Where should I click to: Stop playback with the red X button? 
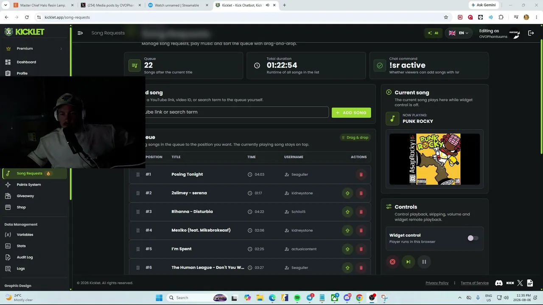392,262
